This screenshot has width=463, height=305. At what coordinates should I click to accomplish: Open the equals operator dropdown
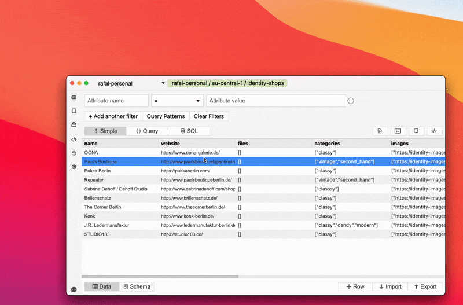coord(177,101)
